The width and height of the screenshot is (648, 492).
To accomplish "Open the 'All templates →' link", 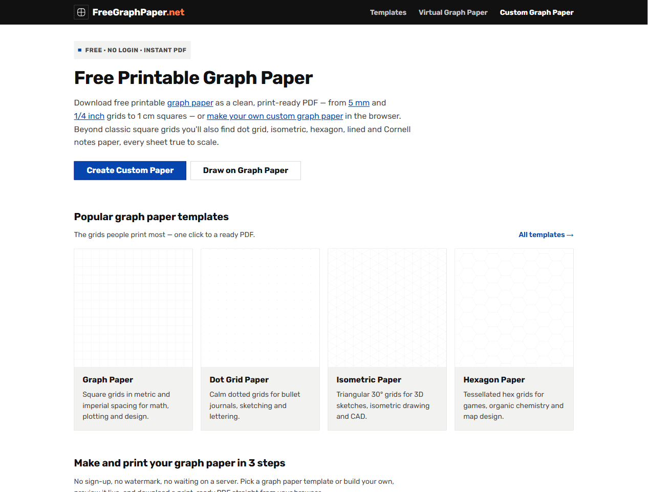I will pyautogui.click(x=546, y=234).
